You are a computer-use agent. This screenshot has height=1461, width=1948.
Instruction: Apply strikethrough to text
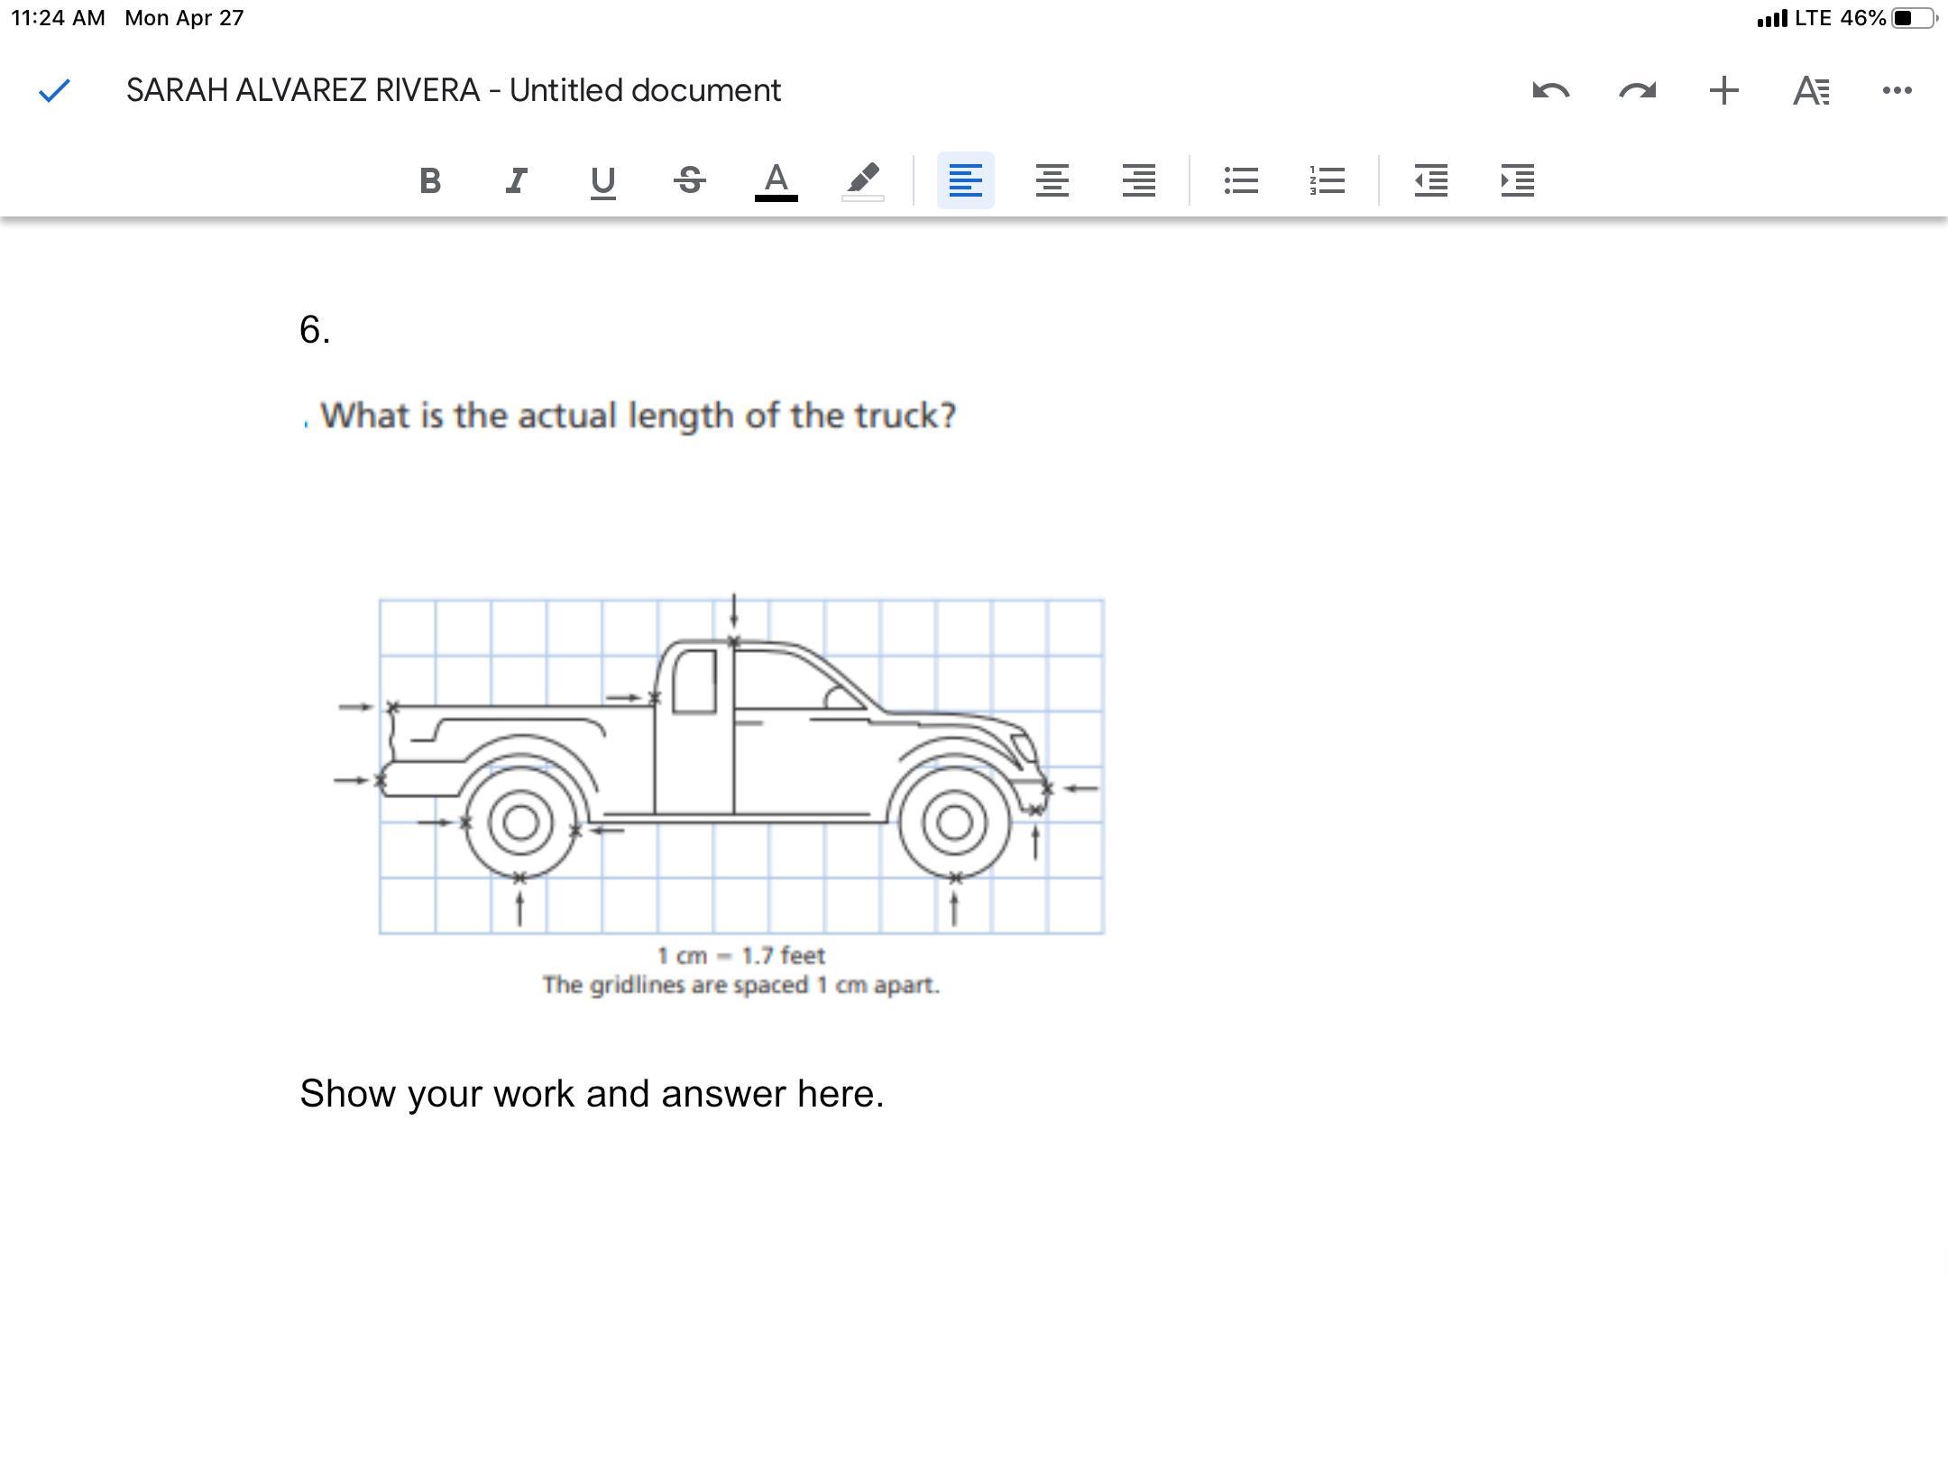689,180
